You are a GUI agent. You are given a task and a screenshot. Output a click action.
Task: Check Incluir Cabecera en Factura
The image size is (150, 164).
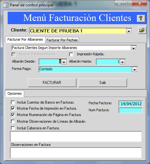13,128
